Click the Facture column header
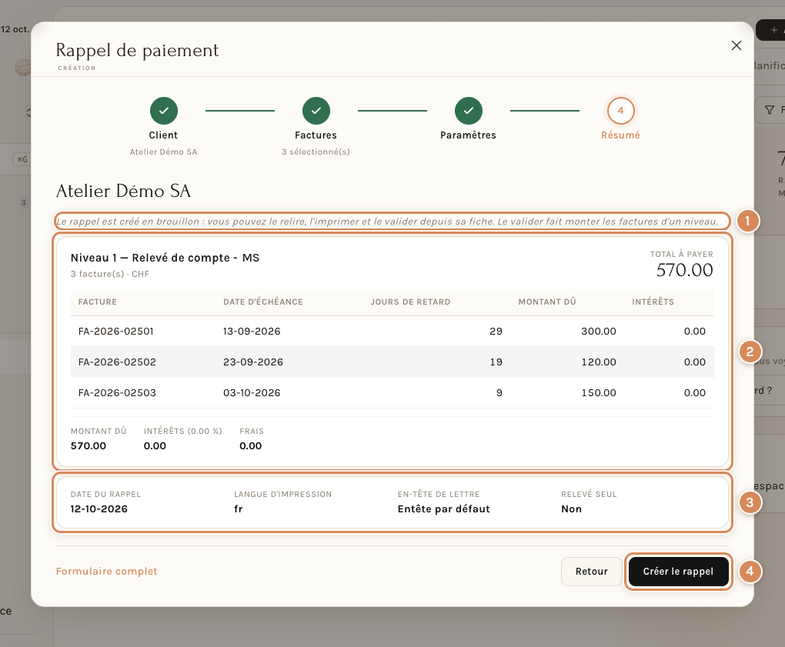 (x=98, y=302)
